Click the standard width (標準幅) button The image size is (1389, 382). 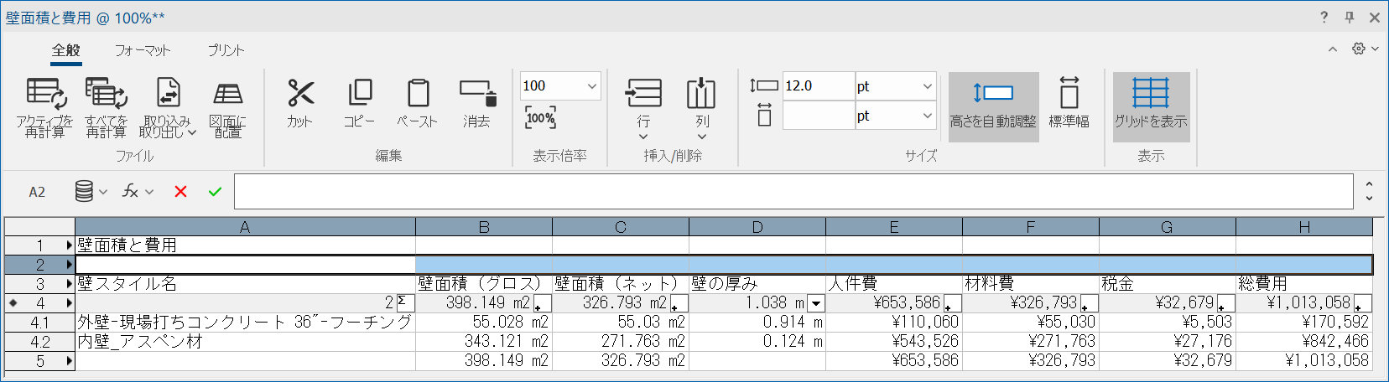[x=1069, y=106]
